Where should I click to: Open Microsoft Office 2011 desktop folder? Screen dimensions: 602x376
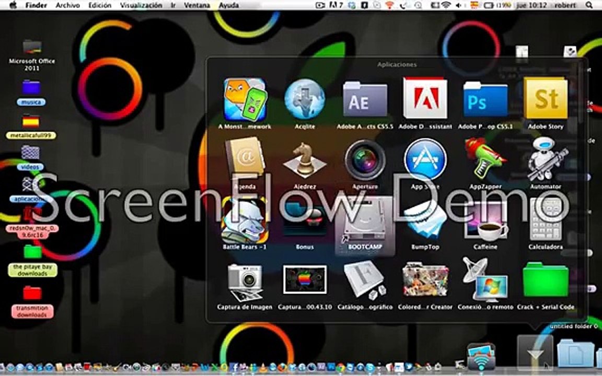[32, 48]
